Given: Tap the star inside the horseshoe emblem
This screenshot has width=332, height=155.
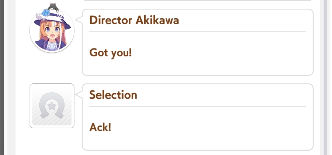Looking at the screenshot, I should (x=52, y=105).
